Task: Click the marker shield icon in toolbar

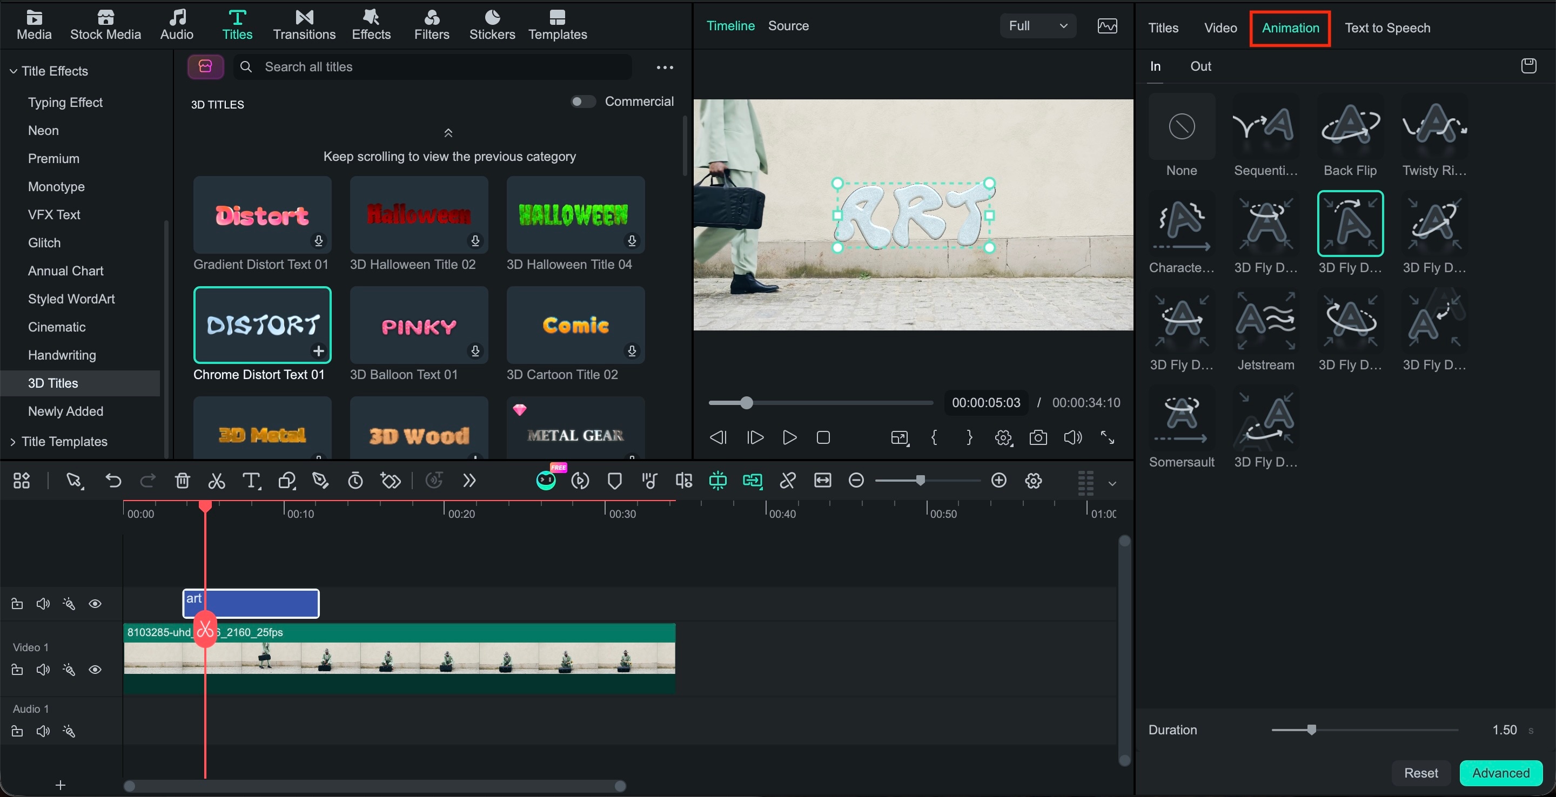Action: [x=614, y=481]
